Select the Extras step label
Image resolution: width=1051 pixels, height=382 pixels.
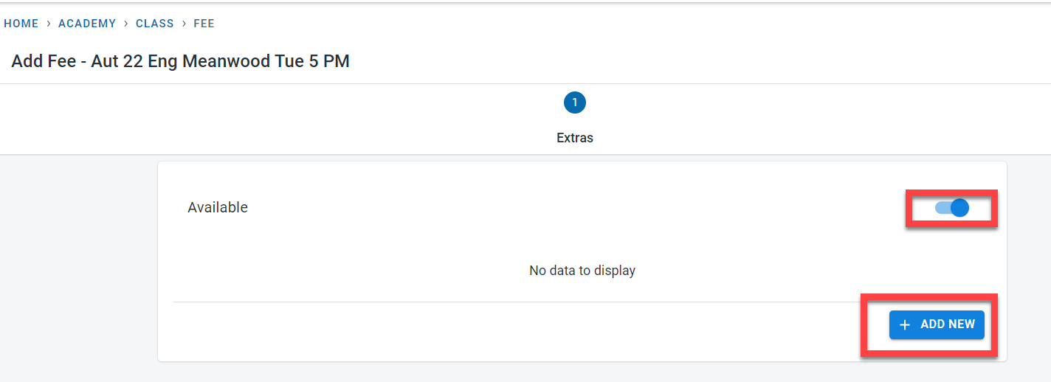574,138
